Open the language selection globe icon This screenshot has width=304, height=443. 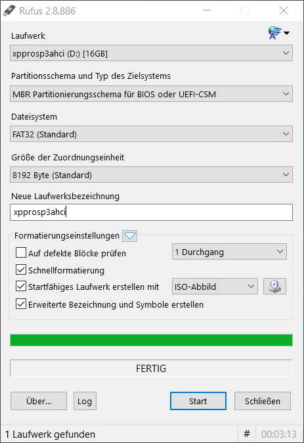[x=278, y=33]
